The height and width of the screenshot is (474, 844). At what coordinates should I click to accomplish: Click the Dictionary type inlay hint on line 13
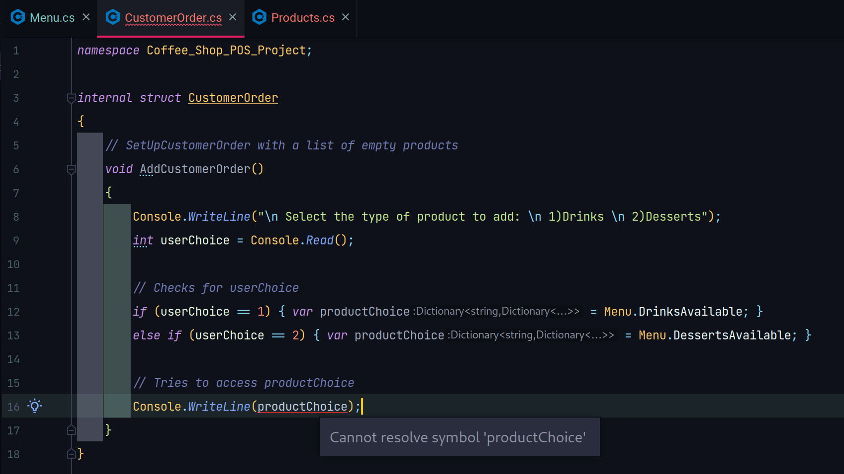click(532, 335)
